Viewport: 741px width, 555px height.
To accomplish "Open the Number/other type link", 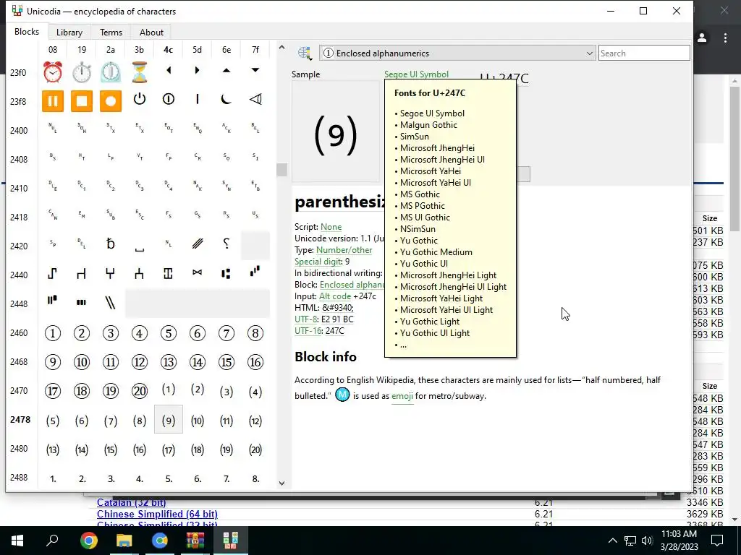I will [x=344, y=250].
